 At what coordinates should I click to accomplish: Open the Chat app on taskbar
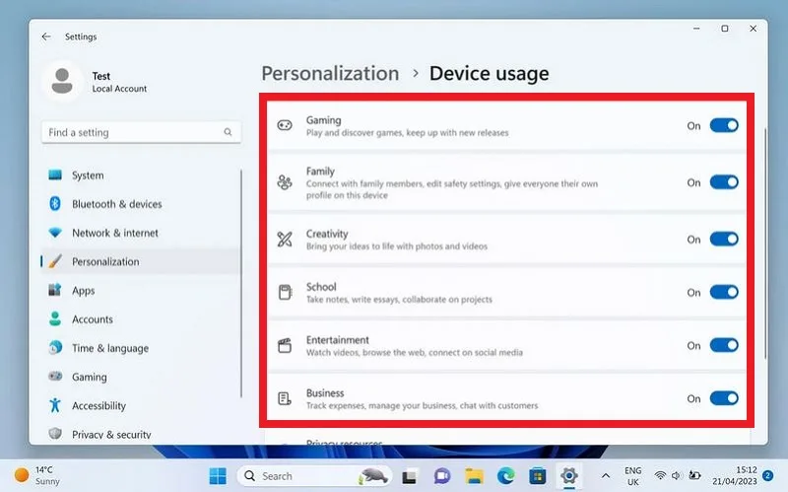(442, 475)
